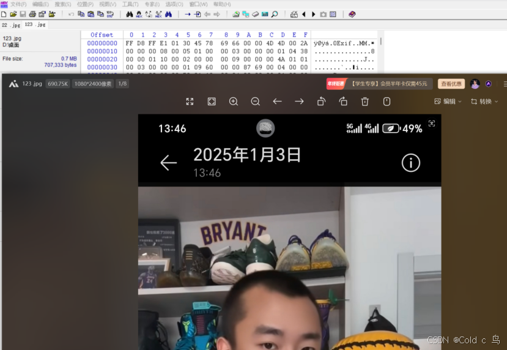
Task: Delete the image with trash icon
Action: point(365,102)
